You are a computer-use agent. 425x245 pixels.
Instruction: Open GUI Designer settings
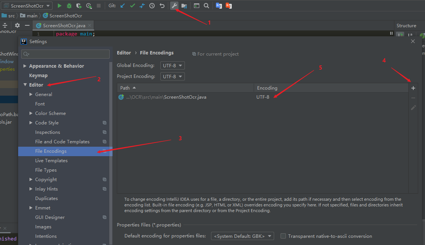(50, 217)
